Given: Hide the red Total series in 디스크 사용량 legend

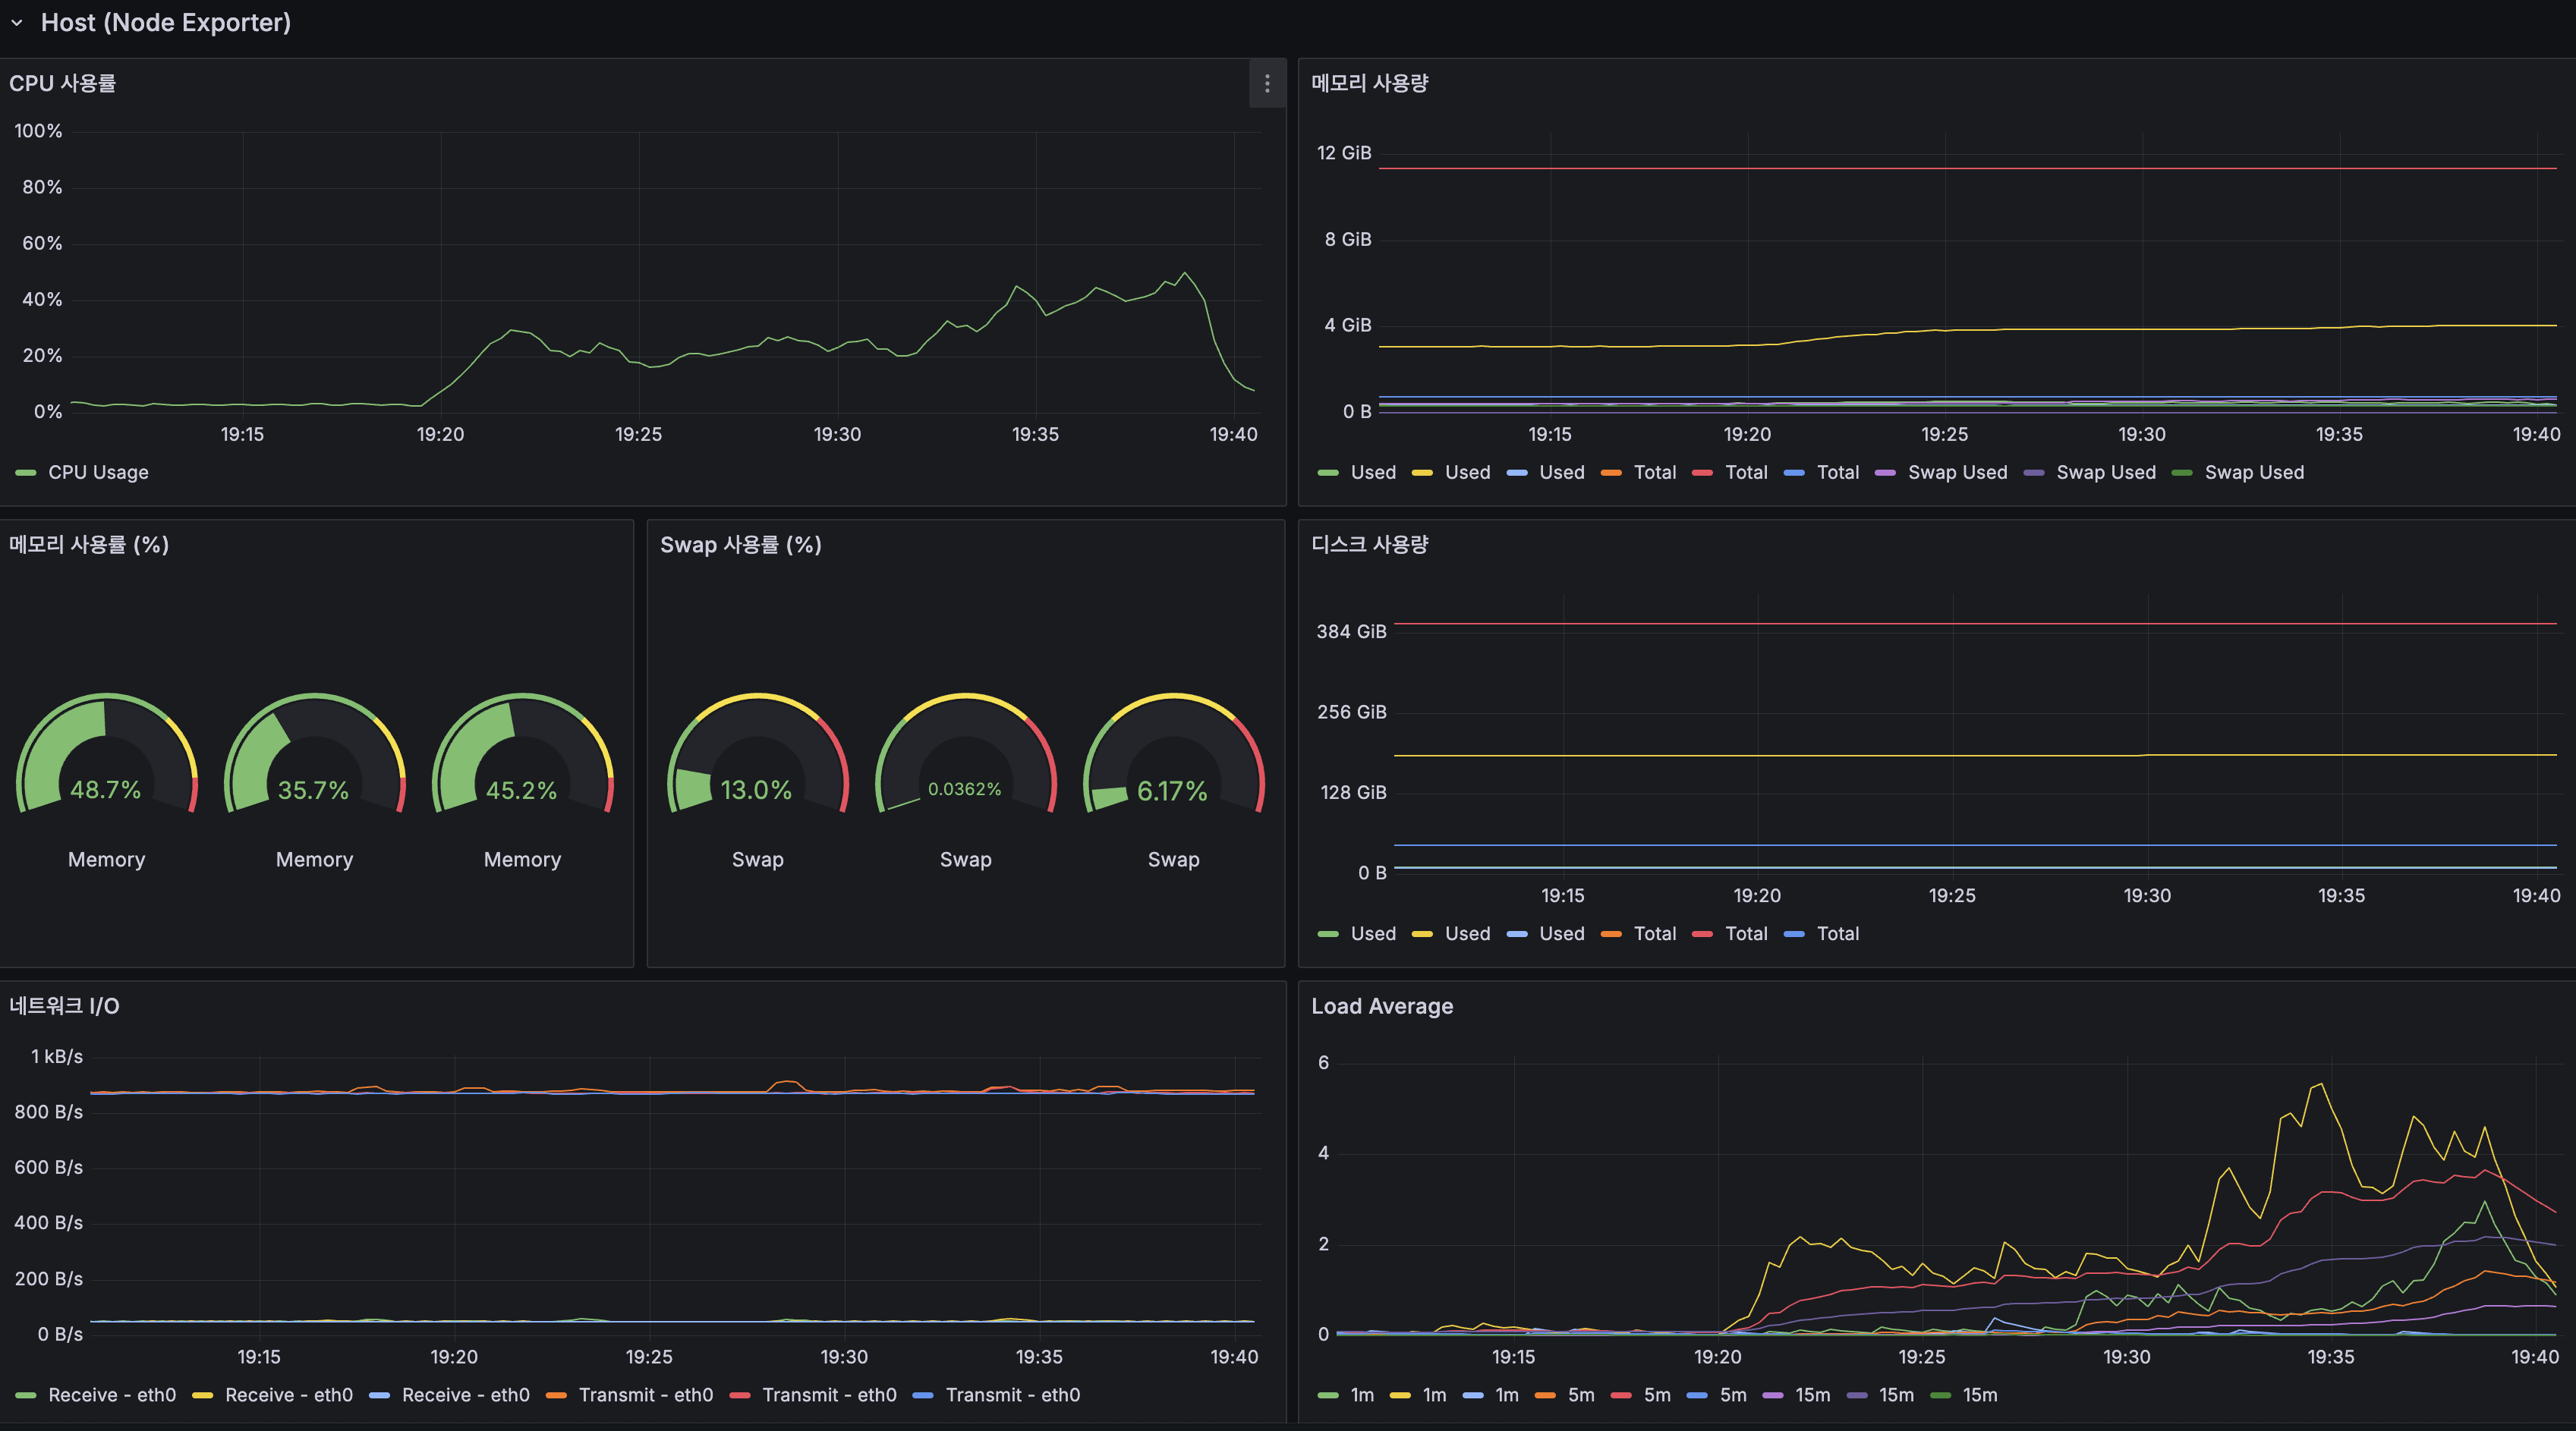Looking at the screenshot, I should (1745, 933).
